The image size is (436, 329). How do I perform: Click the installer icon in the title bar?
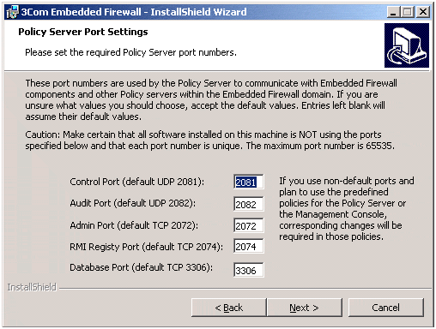12,12
